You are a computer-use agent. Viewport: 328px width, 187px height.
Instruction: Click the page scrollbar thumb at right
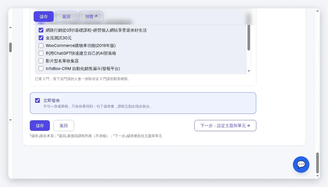click(x=318, y=163)
